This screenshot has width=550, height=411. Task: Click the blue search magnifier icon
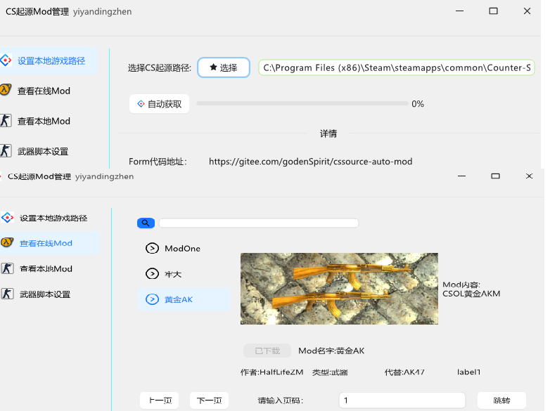pyautogui.click(x=146, y=223)
